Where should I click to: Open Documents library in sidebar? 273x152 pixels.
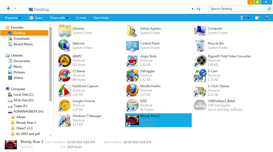coord(19,61)
